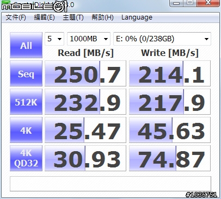Click the 4K read value 25.47

coord(85,130)
